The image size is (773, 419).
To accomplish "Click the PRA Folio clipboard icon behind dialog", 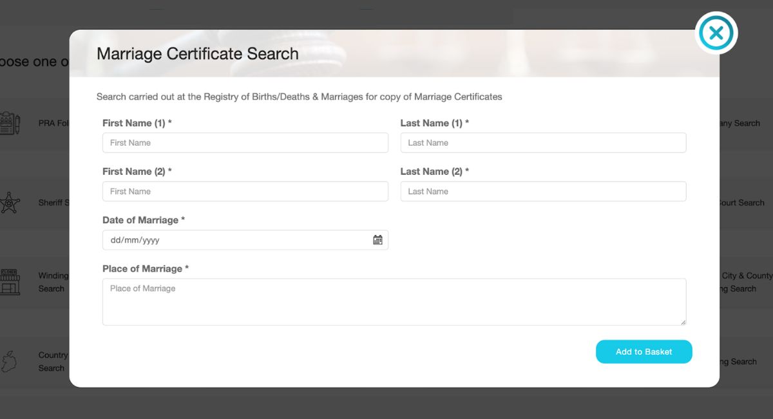I will coord(10,122).
